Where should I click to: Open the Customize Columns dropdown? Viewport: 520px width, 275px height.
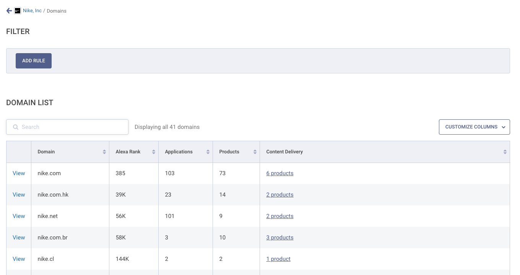pos(474,127)
